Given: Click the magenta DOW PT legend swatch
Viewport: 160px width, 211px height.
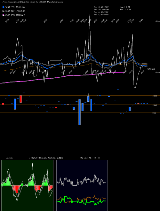Looking at the screenshot, I should [3, 15].
